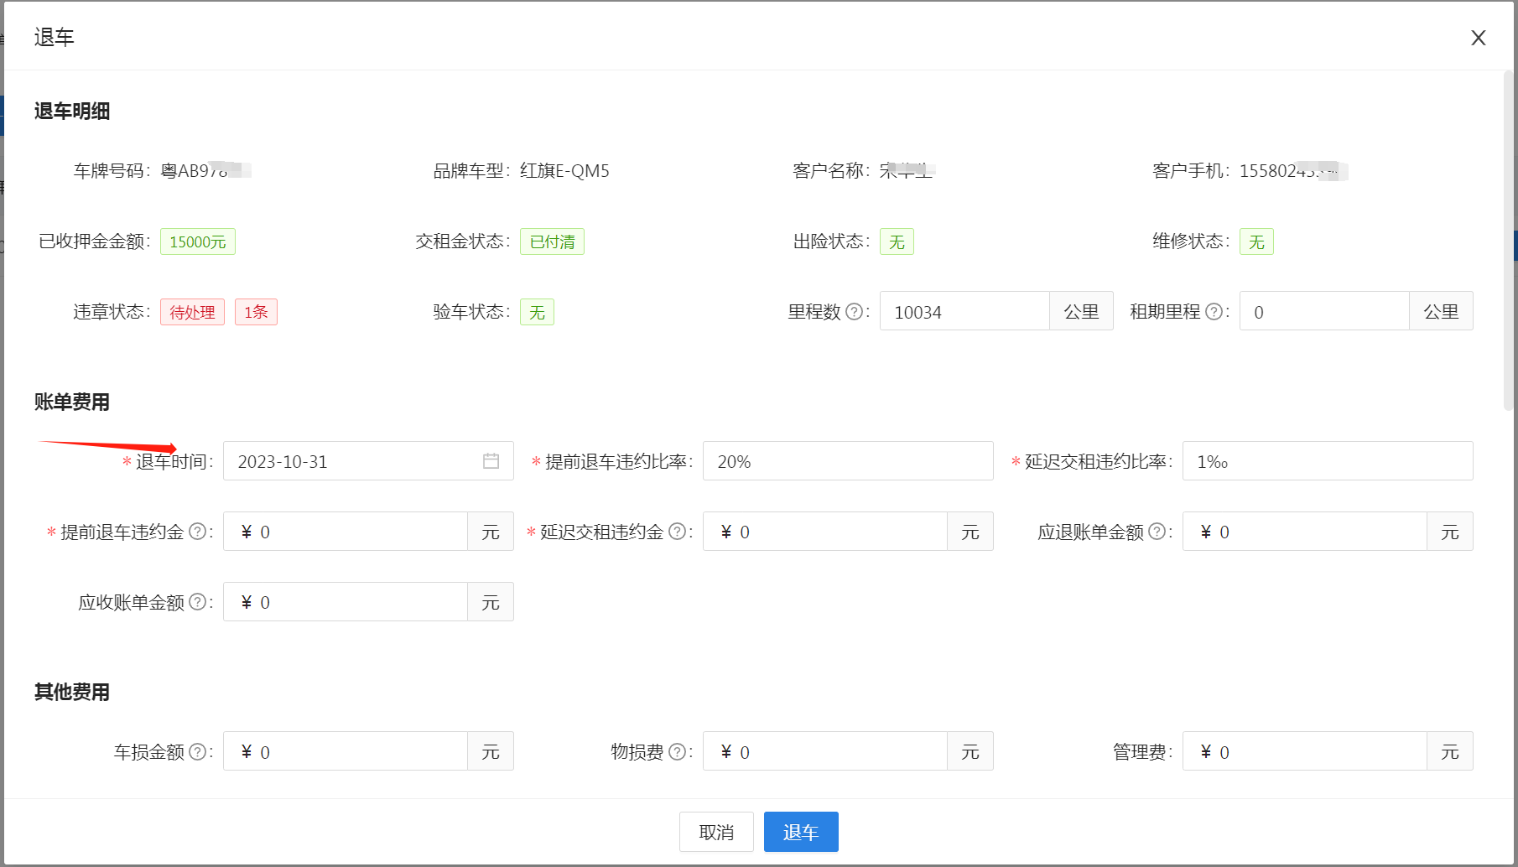Viewport: 1518px width, 867px height.
Task: Click the red 待处理 violation status tag
Action: tap(192, 312)
